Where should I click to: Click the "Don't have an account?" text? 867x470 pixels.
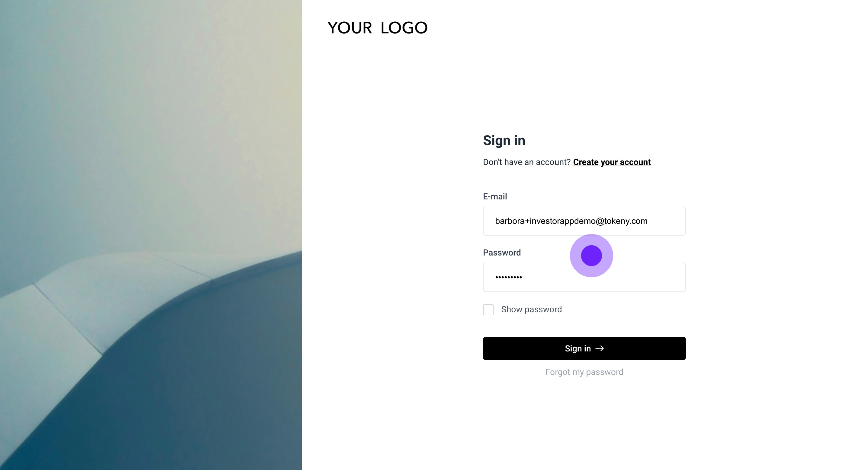[526, 162]
